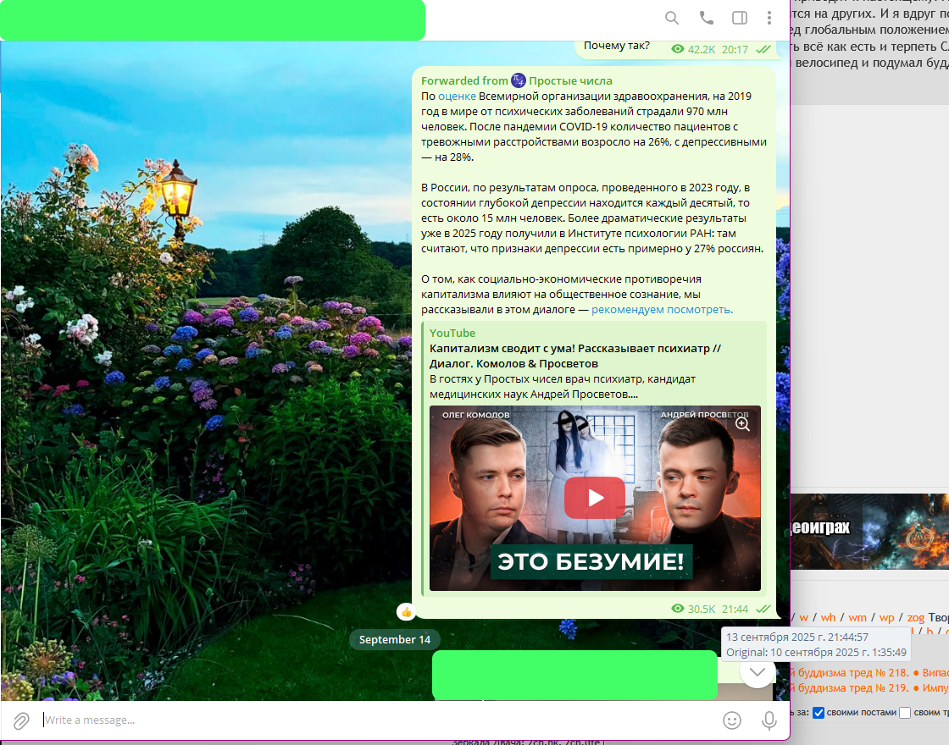Start a voice call from chat header
The image size is (949, 745).
707,18
